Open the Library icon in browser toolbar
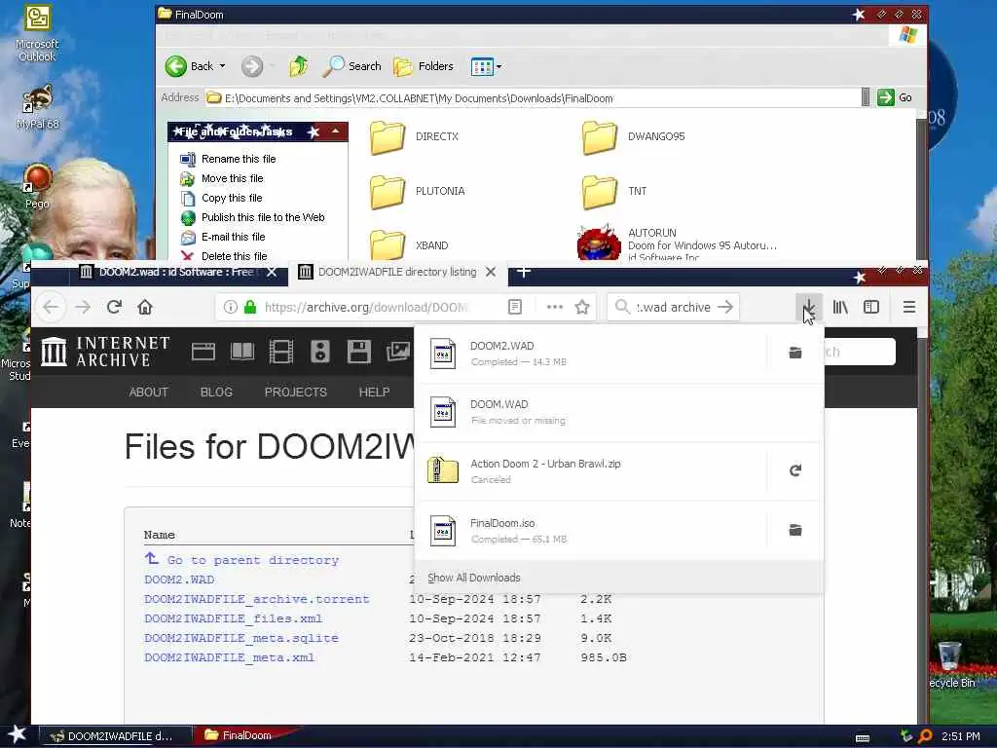 [840, 307]
